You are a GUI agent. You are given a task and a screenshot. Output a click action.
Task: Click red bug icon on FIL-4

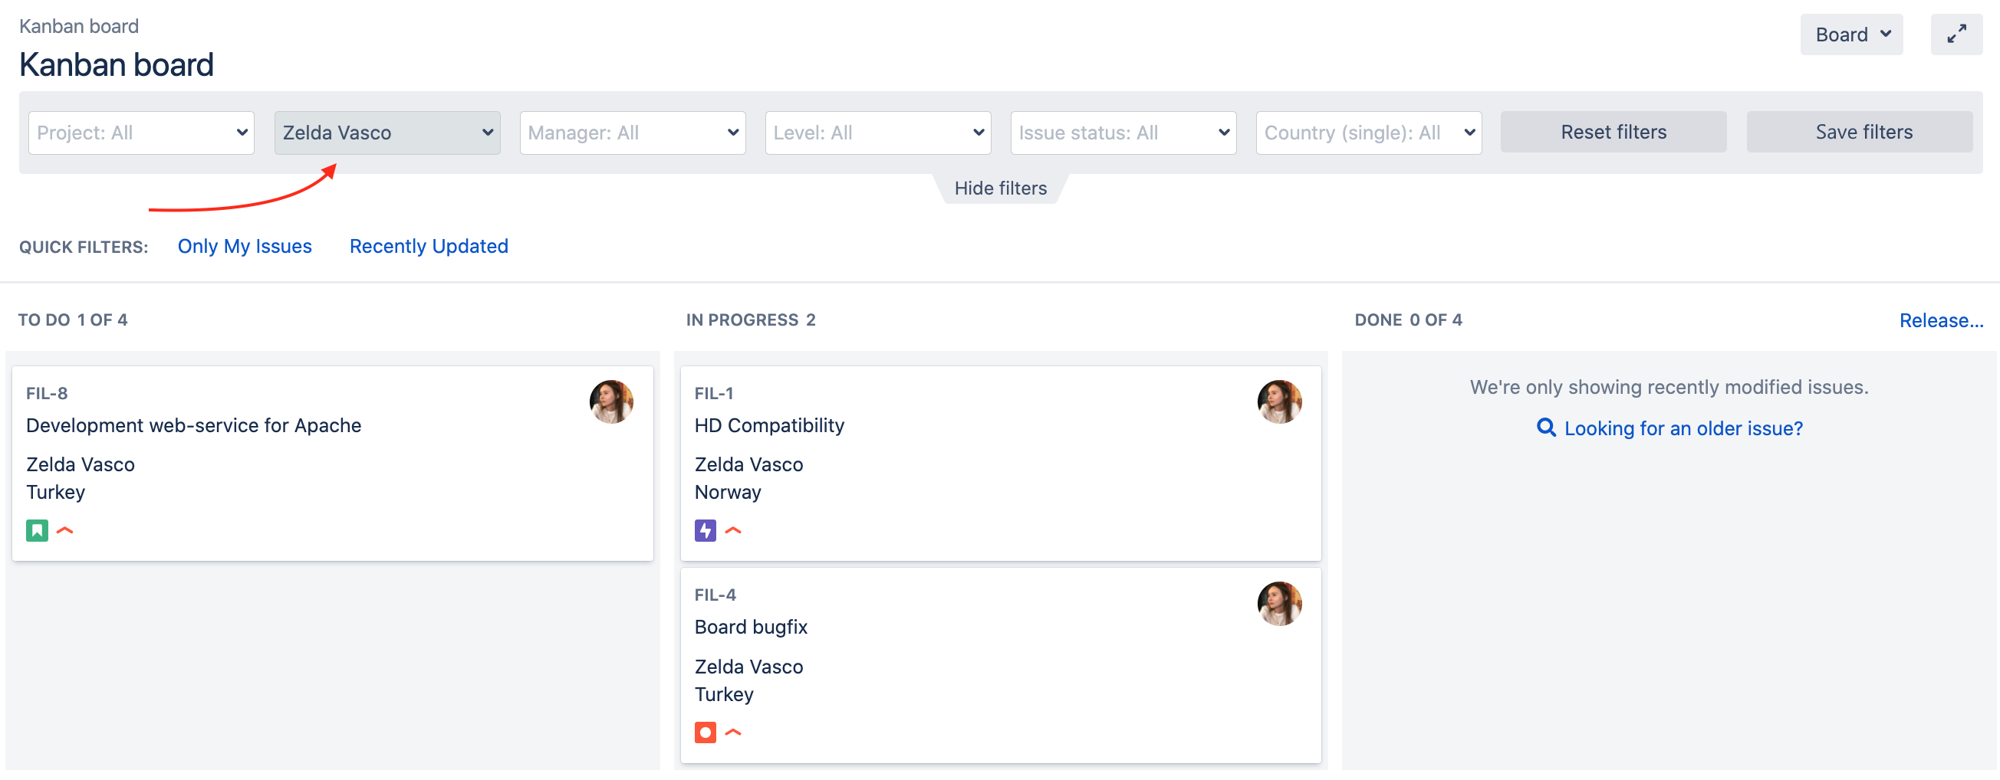tap(705, 732)
